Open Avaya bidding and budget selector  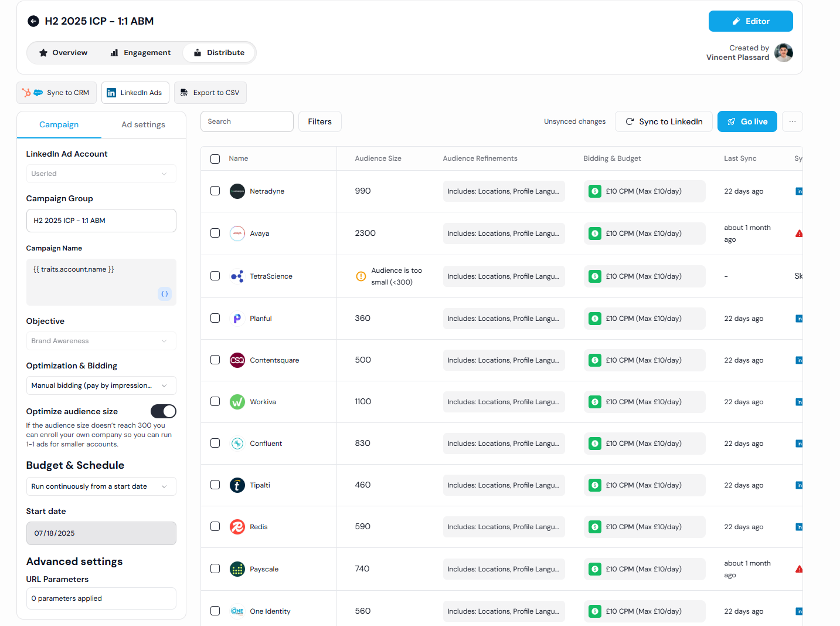(645, 234)
